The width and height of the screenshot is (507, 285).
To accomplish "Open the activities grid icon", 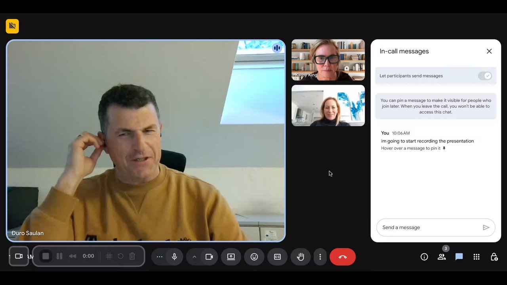I will [477, 257].
